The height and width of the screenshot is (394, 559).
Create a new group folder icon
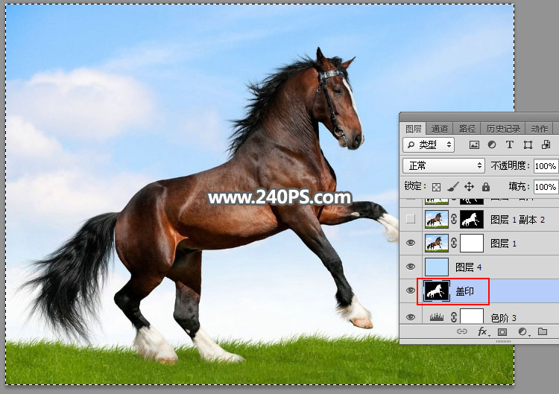tap(543, 331)
